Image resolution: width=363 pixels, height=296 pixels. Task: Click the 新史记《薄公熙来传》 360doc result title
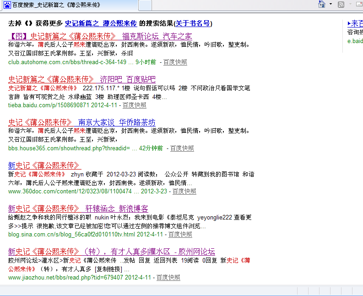(x=44, y=165)
